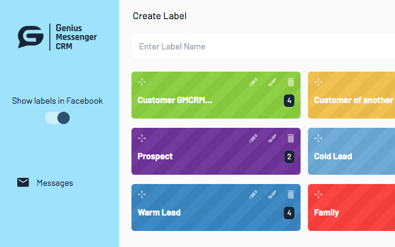Click the envelope icon next to Messages
Image resolution: width=395 pixels, height=247 pixels.
coord(23,183)
